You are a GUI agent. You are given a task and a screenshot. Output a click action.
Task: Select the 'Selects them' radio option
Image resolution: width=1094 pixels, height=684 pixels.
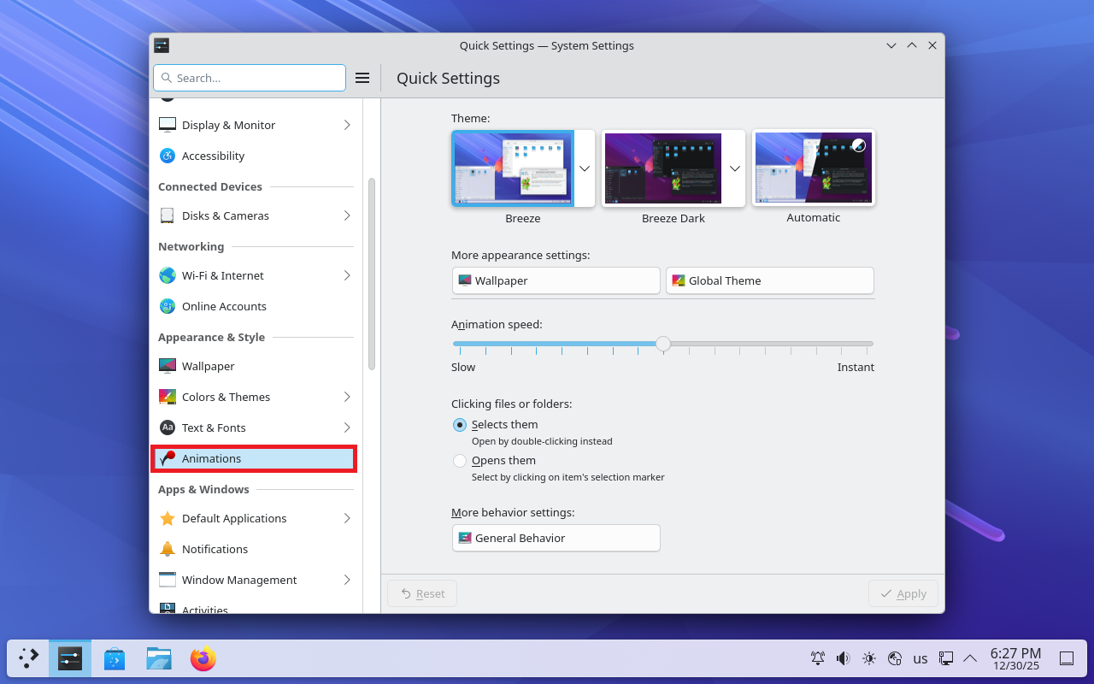(460, 425)
